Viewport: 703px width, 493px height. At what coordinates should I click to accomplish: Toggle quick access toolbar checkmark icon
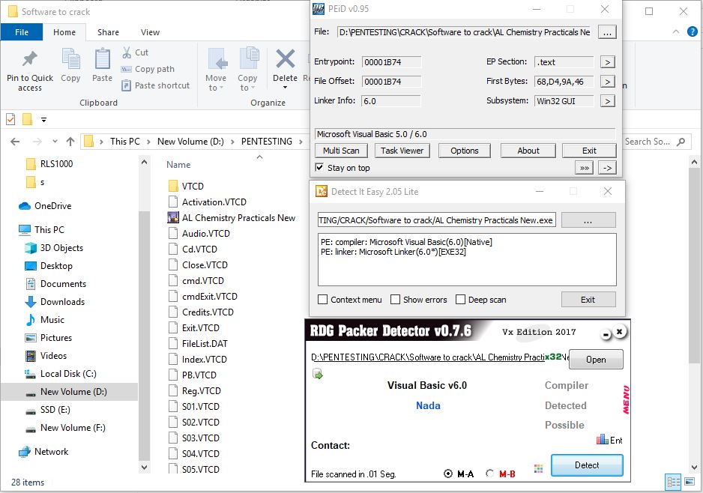click(x=10, y=119)
